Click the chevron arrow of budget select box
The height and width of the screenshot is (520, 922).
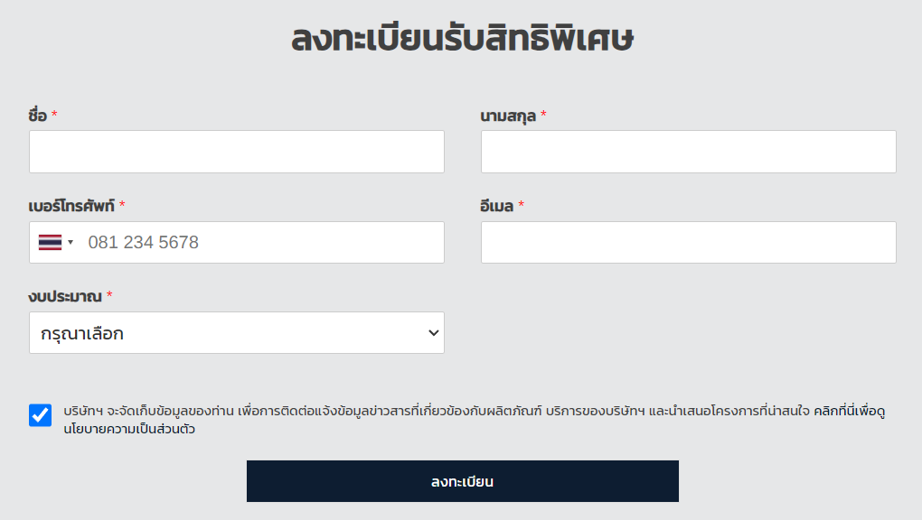click(433, 332)
